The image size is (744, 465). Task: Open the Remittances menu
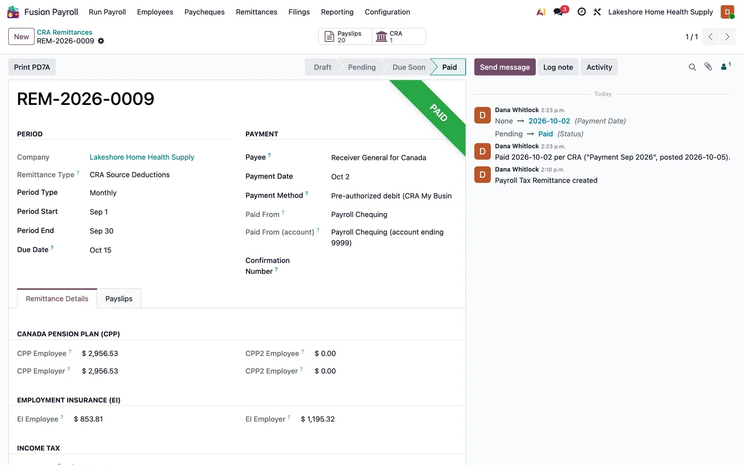(x=256, y=12)
